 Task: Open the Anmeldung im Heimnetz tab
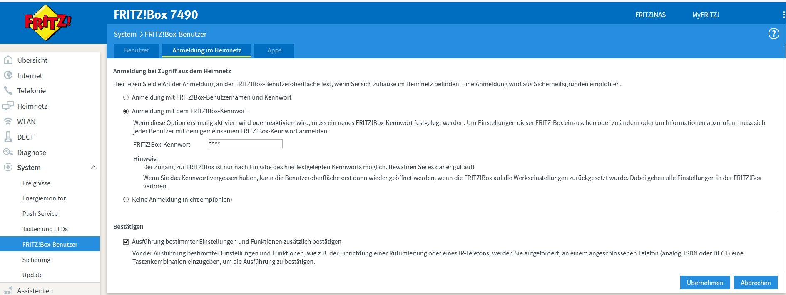(206, 50)
